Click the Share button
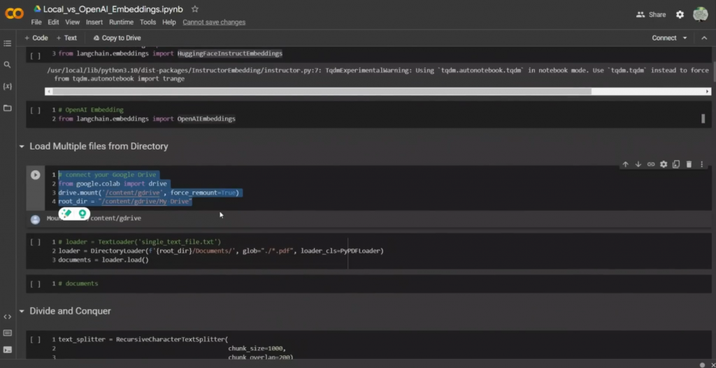The image size is (716, 368). 651,15
